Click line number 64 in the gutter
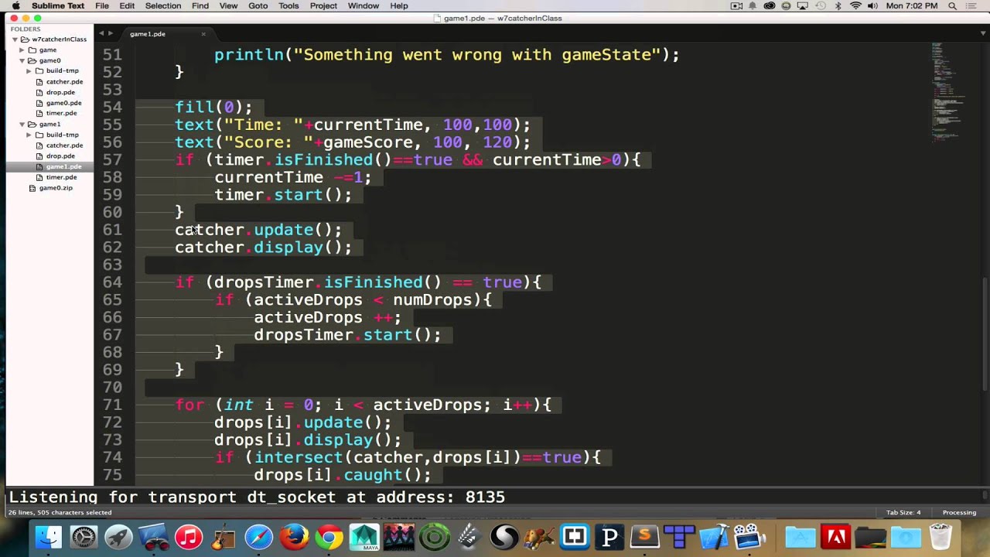The height and width of the screenshot is (557, 990). pyautogui.click(x=112, y=282)
